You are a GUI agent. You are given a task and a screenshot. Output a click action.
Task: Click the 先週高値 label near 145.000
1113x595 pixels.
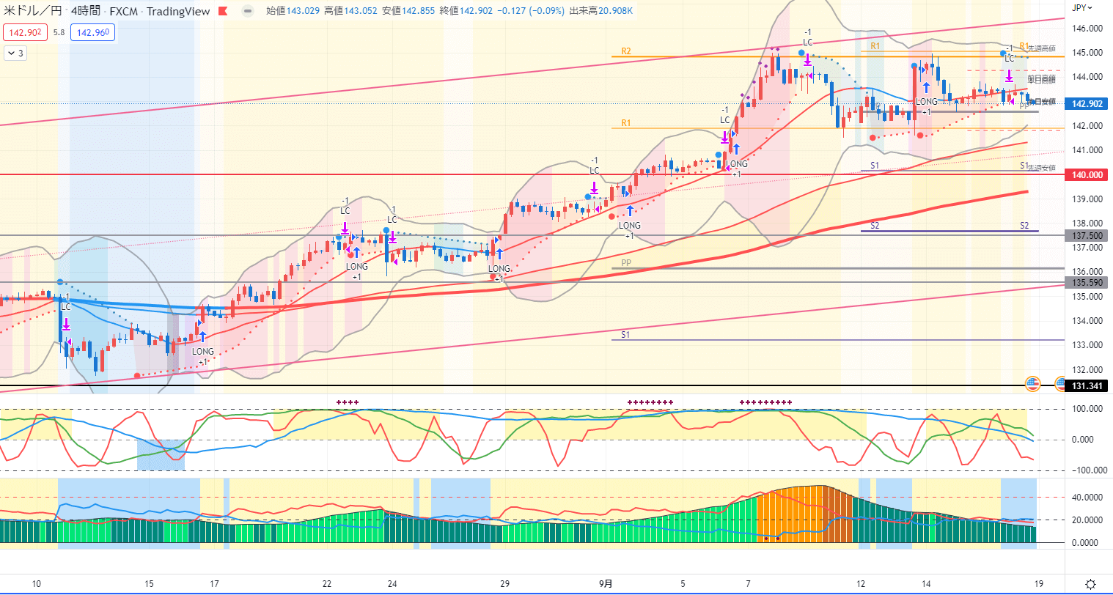pyautogui.click(x=1042, y=49)
